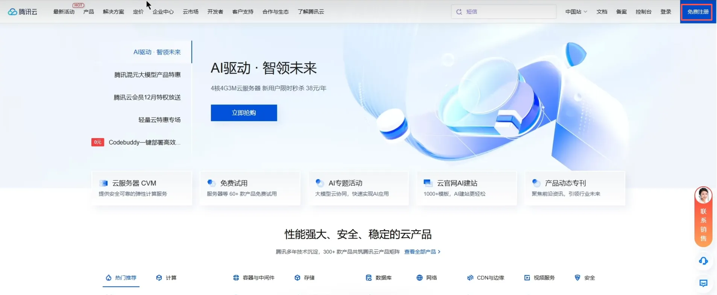Select the 热门推荐 product tab
This screenshot has height=295, width=717.
(x=121, y=278)
